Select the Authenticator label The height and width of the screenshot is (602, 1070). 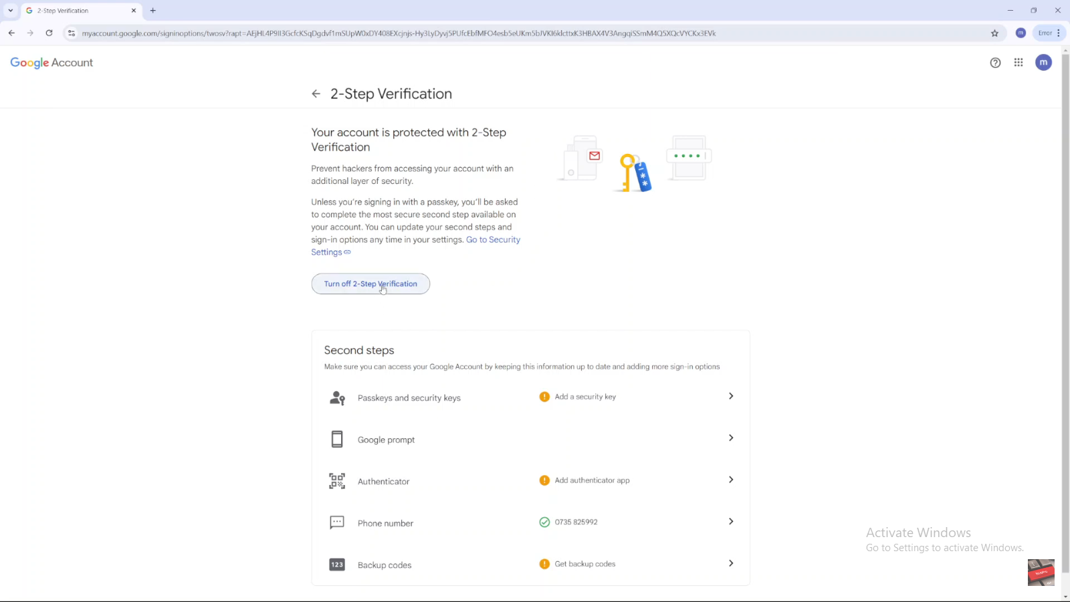[x=383, y=482]
